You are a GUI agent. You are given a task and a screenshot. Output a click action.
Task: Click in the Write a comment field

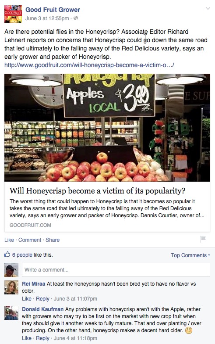tap(116, 269)
